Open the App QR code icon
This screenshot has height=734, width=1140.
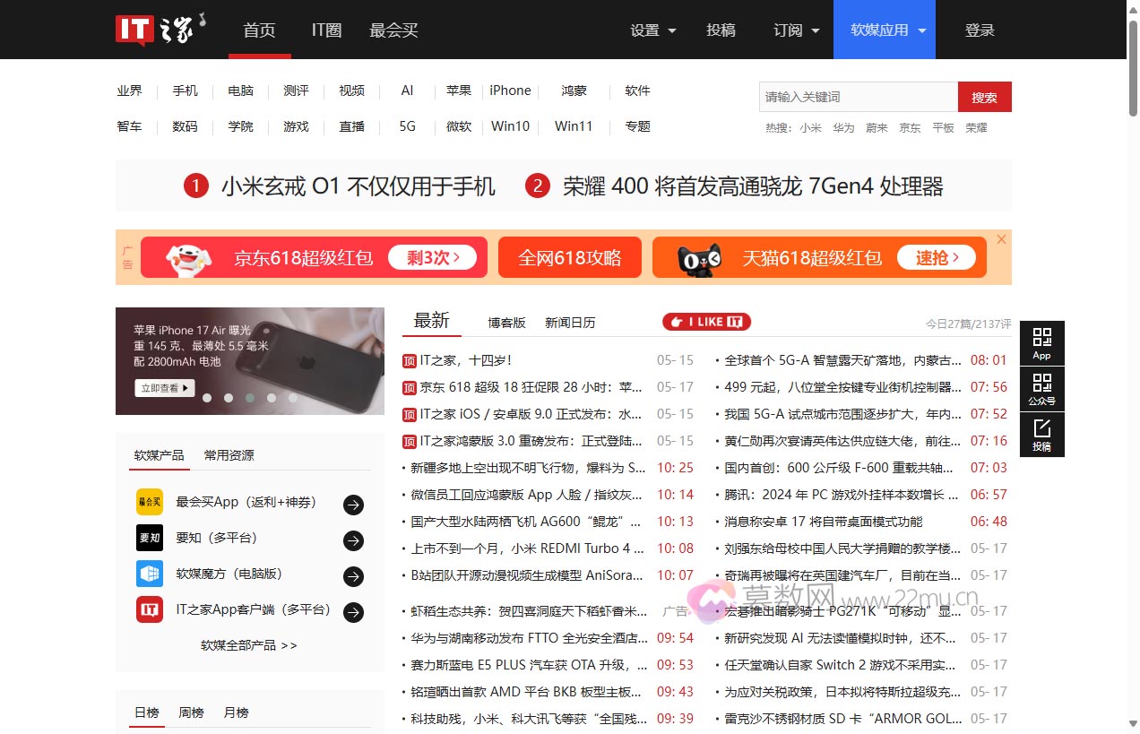click(1041, 342)
